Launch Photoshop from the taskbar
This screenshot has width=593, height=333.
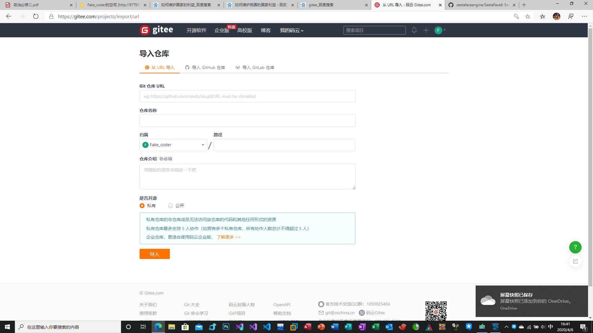[x=226, y=327]
